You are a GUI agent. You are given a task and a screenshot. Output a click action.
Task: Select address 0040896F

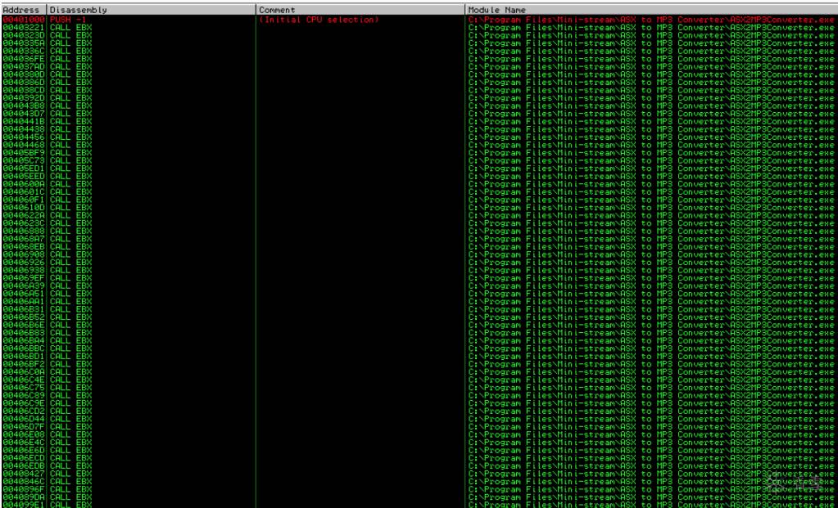tap(24, 489)
